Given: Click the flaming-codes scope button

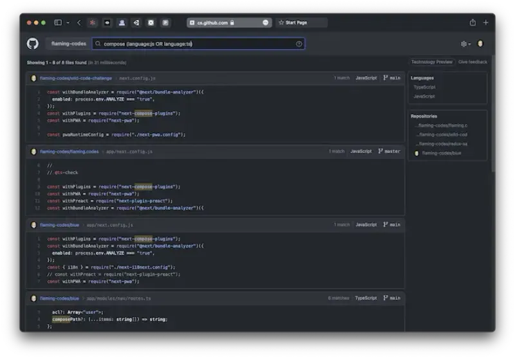Looking at the screenshot, I should [x=69, y=44].
